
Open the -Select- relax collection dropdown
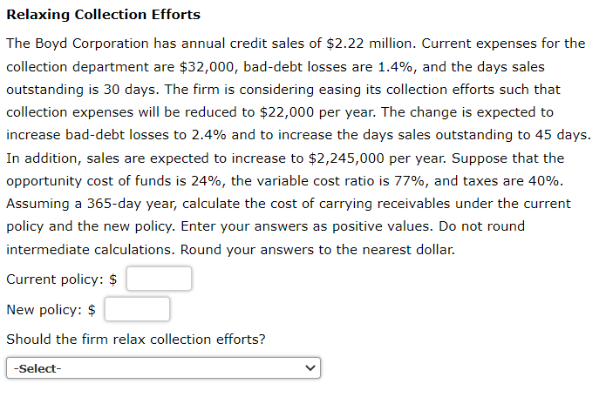click(163, 368)
